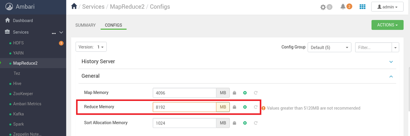Click the 'Sort Allocation Memory' label
This screenshot has width=410, height=136.
(106, 123)
